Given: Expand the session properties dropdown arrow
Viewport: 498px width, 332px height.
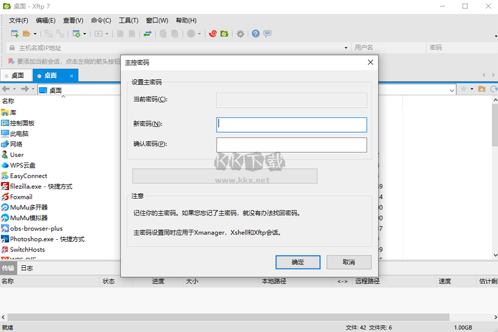Looking at the screenshot, I should [85, 34].
